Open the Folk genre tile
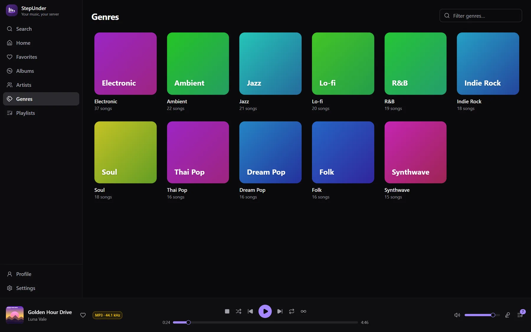Screen dimensions: 531x332 click(343, 152)
